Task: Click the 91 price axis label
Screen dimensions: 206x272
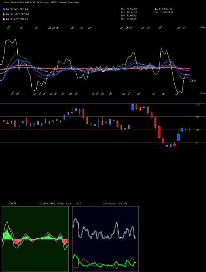Action: click(197, 130)
